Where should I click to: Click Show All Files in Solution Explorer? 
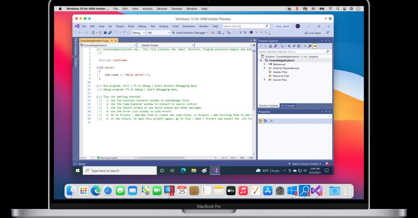click(299, 46)
